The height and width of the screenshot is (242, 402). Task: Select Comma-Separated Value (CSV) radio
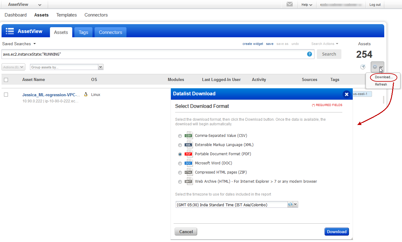click(x=180, y=136)
